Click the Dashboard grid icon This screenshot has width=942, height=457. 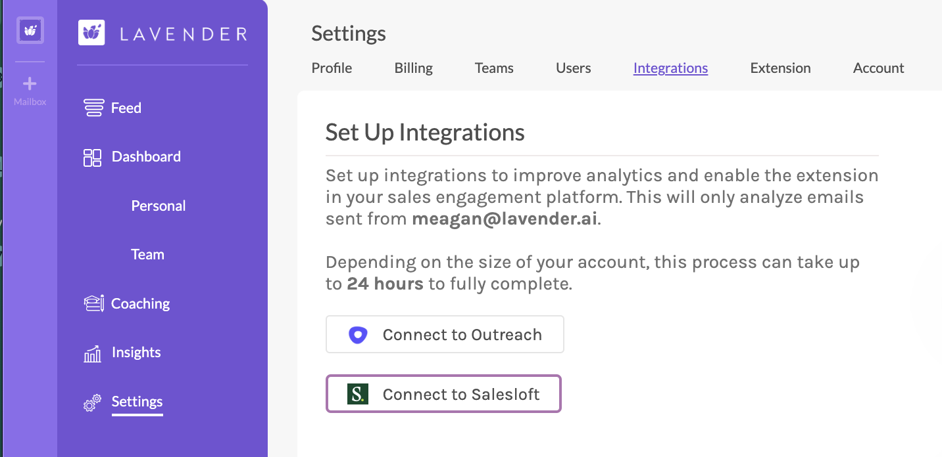tap(93, 158)
